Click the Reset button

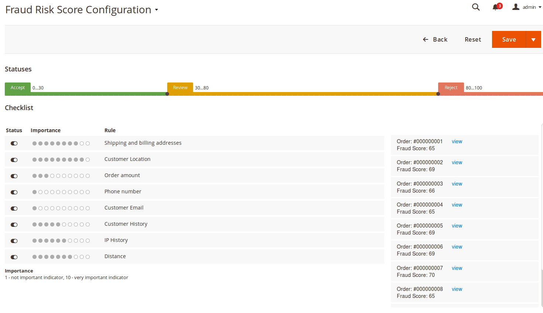[472, 39]
